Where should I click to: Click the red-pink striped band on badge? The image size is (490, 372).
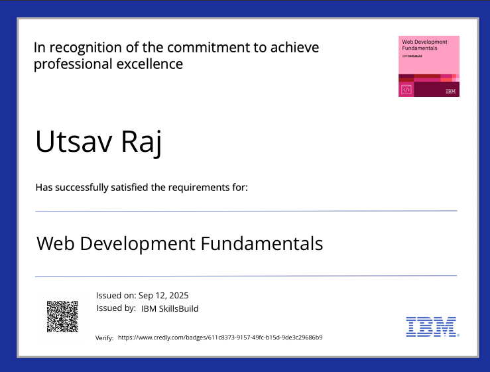click(428, 78)
